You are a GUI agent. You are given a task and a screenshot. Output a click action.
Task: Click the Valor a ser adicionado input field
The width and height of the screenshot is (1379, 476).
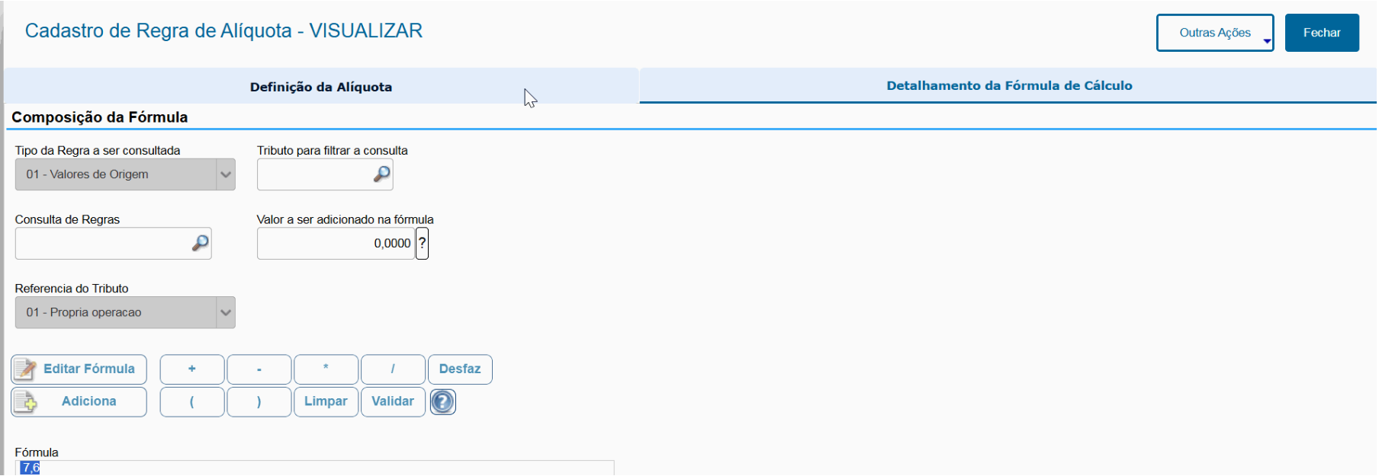[336, 244]
